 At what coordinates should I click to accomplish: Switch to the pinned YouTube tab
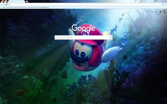click(x=3, y=2)
